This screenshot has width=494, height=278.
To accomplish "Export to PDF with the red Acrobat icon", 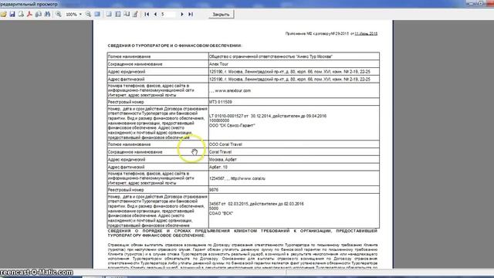I will [29, 14].
